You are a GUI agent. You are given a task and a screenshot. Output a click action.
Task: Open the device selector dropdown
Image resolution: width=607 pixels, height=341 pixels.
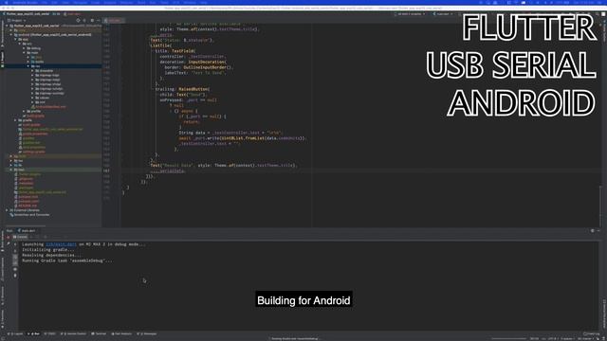[410, 14]
